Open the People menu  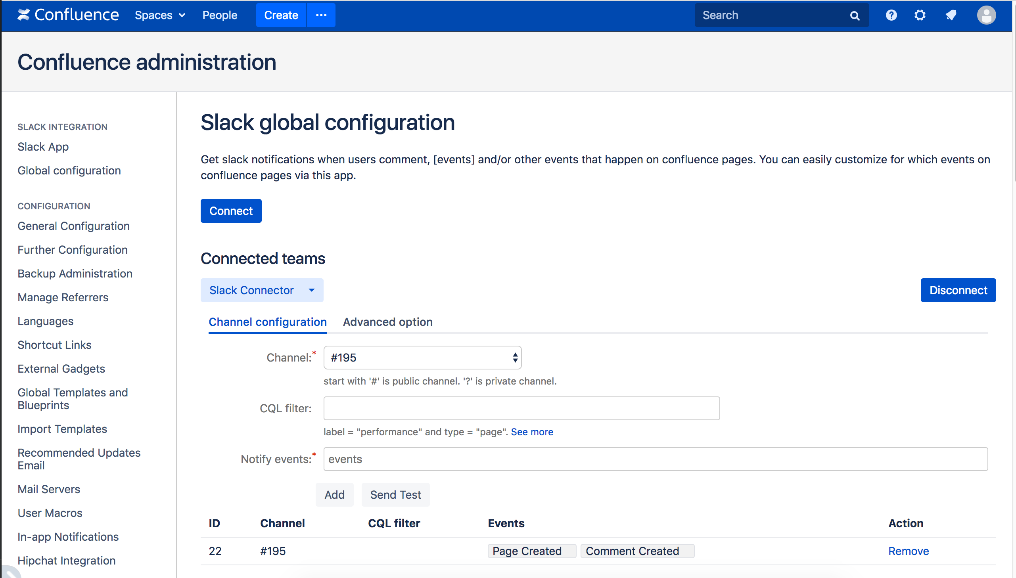(220, 15)
